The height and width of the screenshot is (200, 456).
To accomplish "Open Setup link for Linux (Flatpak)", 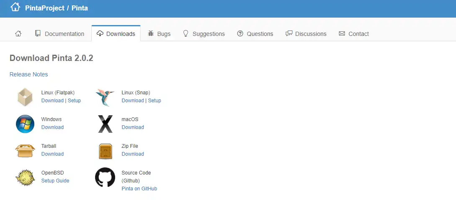I will [75, 101].
